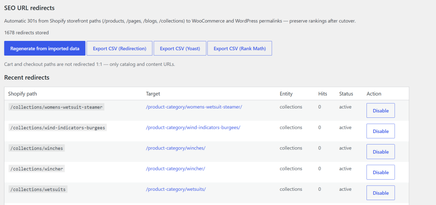Disable the winches collection redirect
The height and width of the screenshot is (205, 436).
(x=381, y=152)
